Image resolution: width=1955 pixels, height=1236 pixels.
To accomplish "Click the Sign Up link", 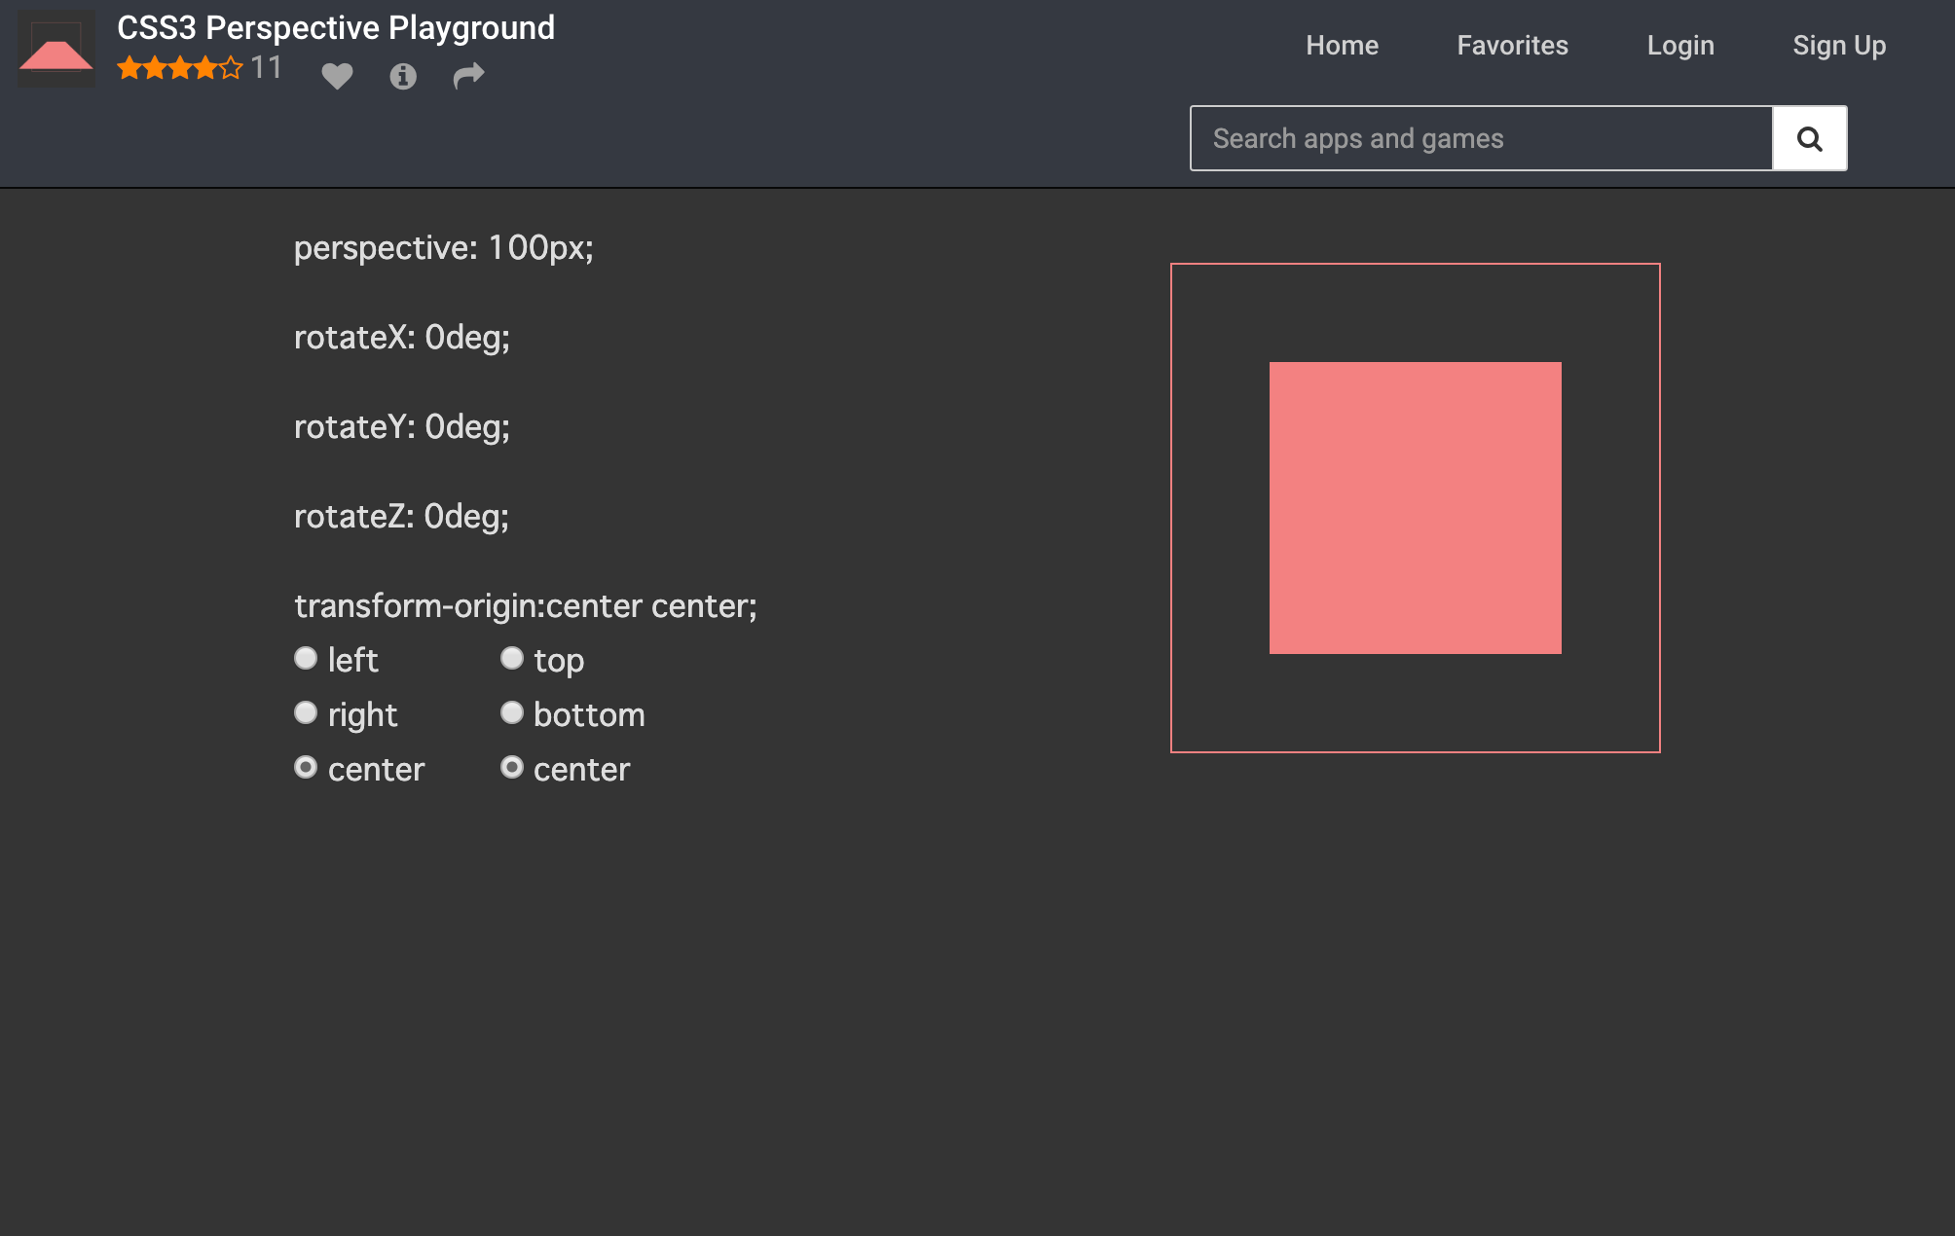I will point(1839,46).
